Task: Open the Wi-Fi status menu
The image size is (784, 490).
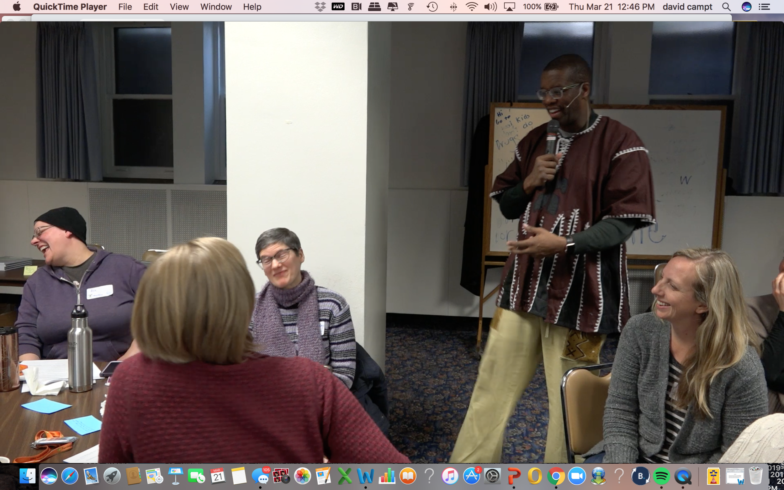Action: pyautogui.click(x=472, y=7)
